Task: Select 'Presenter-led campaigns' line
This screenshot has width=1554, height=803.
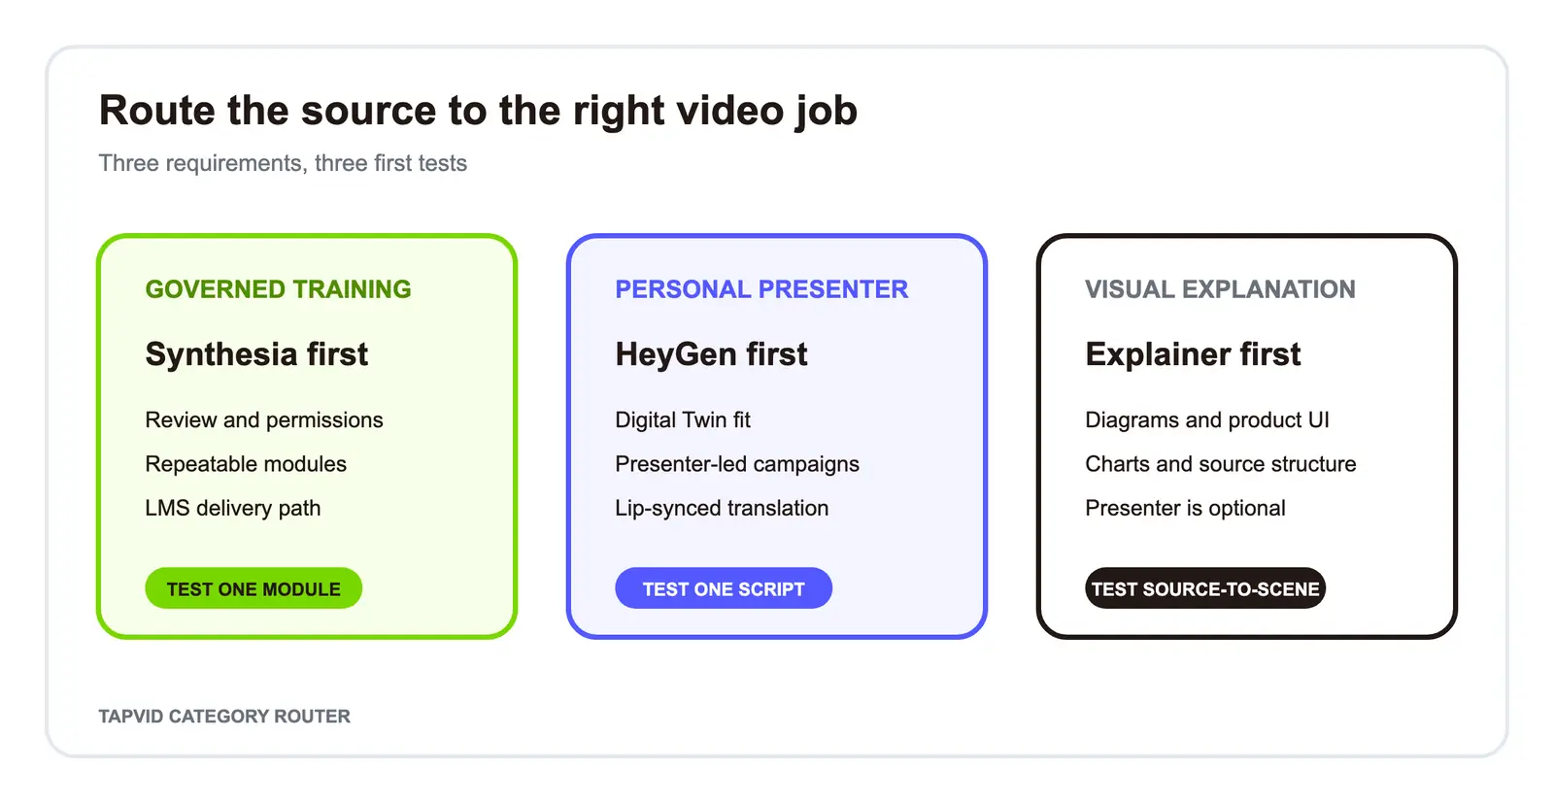Action: pyautogui.click(x=737, y=464)
